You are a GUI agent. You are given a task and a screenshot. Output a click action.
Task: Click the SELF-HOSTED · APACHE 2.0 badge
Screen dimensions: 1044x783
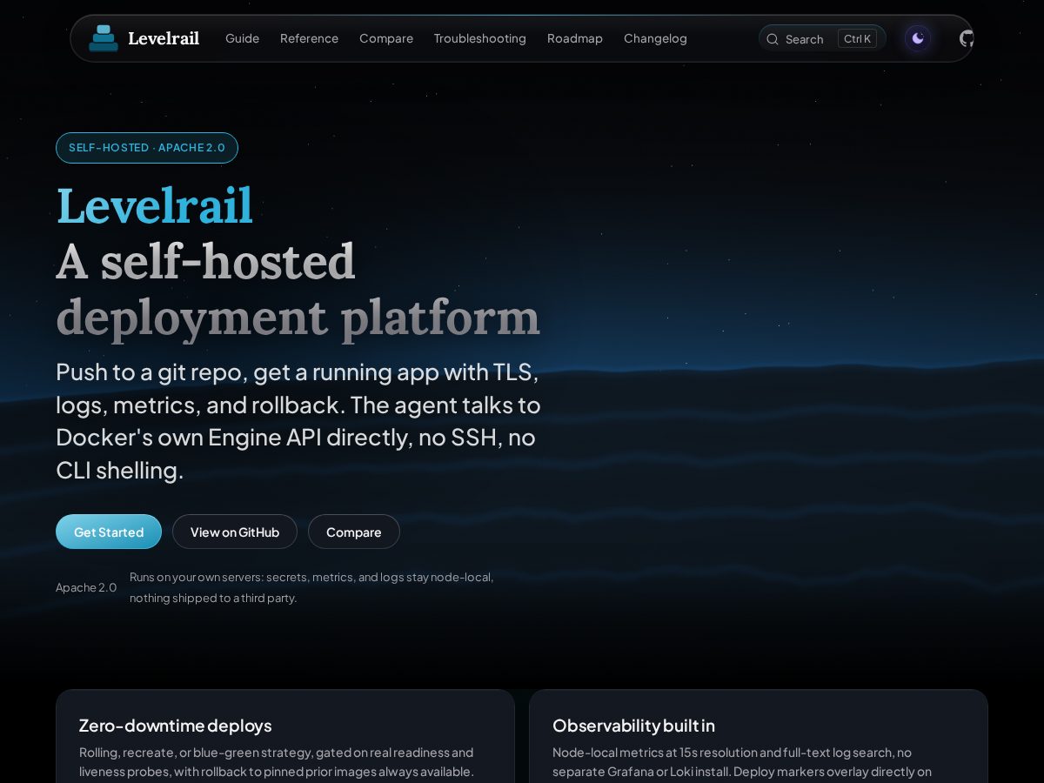click(147, 148)
